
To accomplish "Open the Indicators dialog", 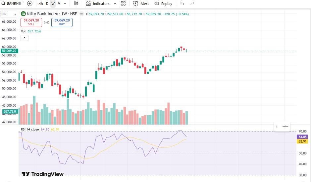I will [98, 4].
